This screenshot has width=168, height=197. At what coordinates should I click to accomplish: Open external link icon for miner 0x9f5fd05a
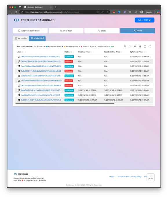[x=19, y=57]
